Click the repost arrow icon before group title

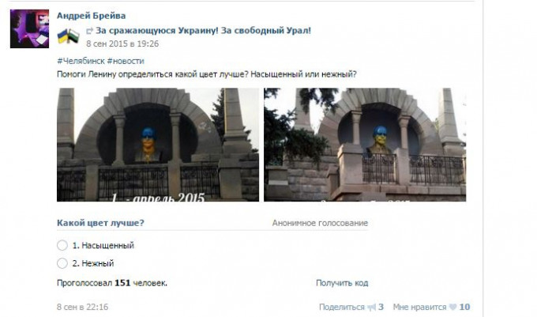[89, 31]
